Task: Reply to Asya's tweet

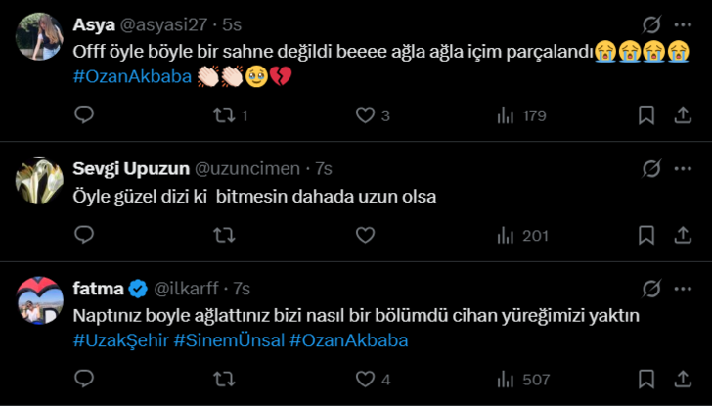Action: click(x=84, y=115)
